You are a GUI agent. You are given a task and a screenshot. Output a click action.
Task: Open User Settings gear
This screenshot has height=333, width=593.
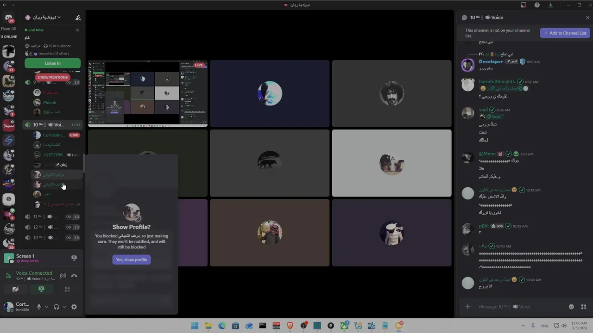(x=74, y=307)
